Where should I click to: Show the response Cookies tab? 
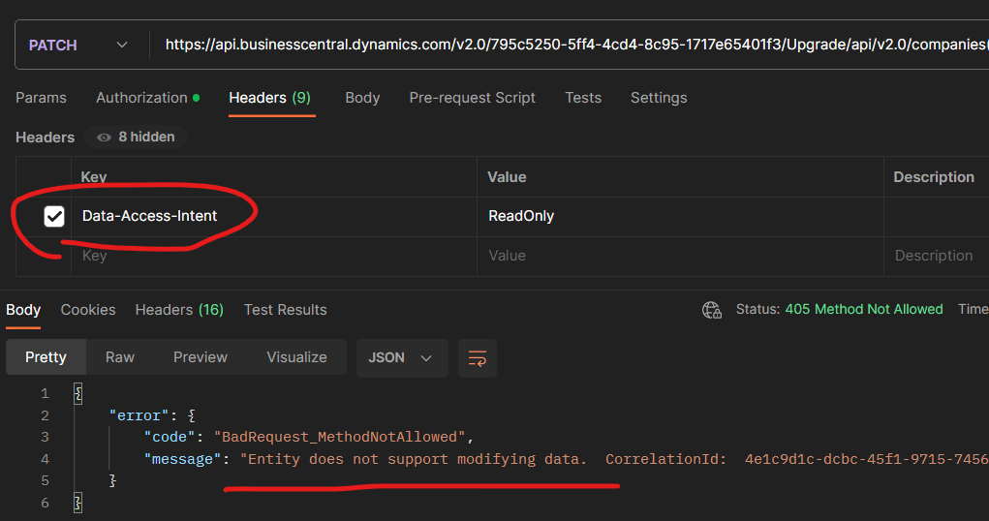(x=88, y=310)
